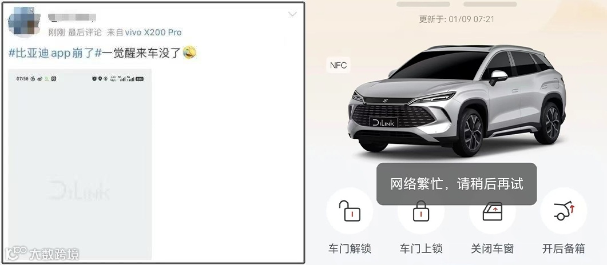607x265 pixels.
Task: Expand the post options chevron
Action: click(x=293, y=14)
